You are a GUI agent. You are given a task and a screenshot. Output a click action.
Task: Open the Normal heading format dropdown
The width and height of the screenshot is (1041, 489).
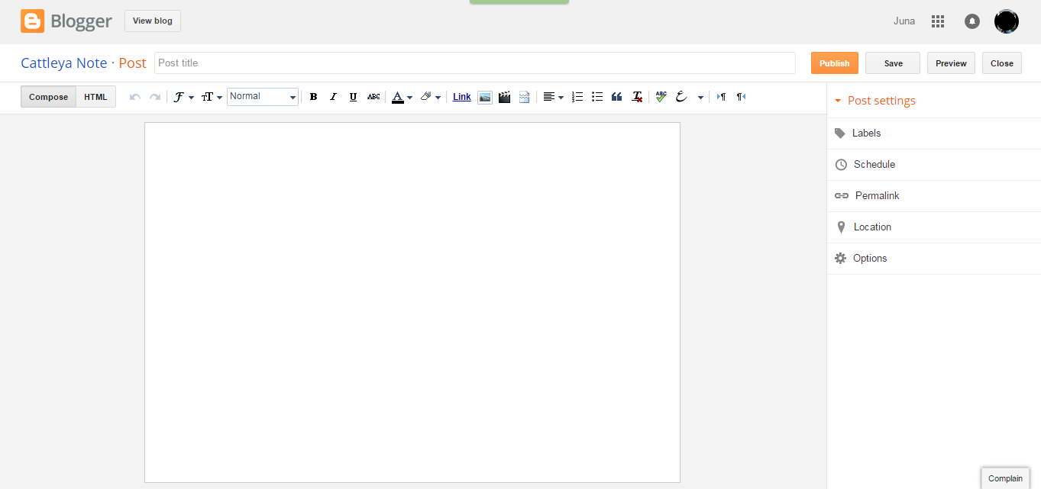pos(263,97)
